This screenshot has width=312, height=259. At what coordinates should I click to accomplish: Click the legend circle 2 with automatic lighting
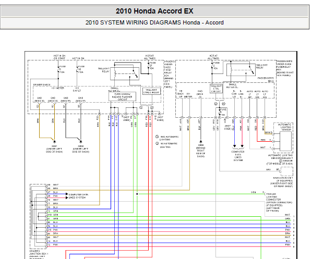click(x=157, y=143)
